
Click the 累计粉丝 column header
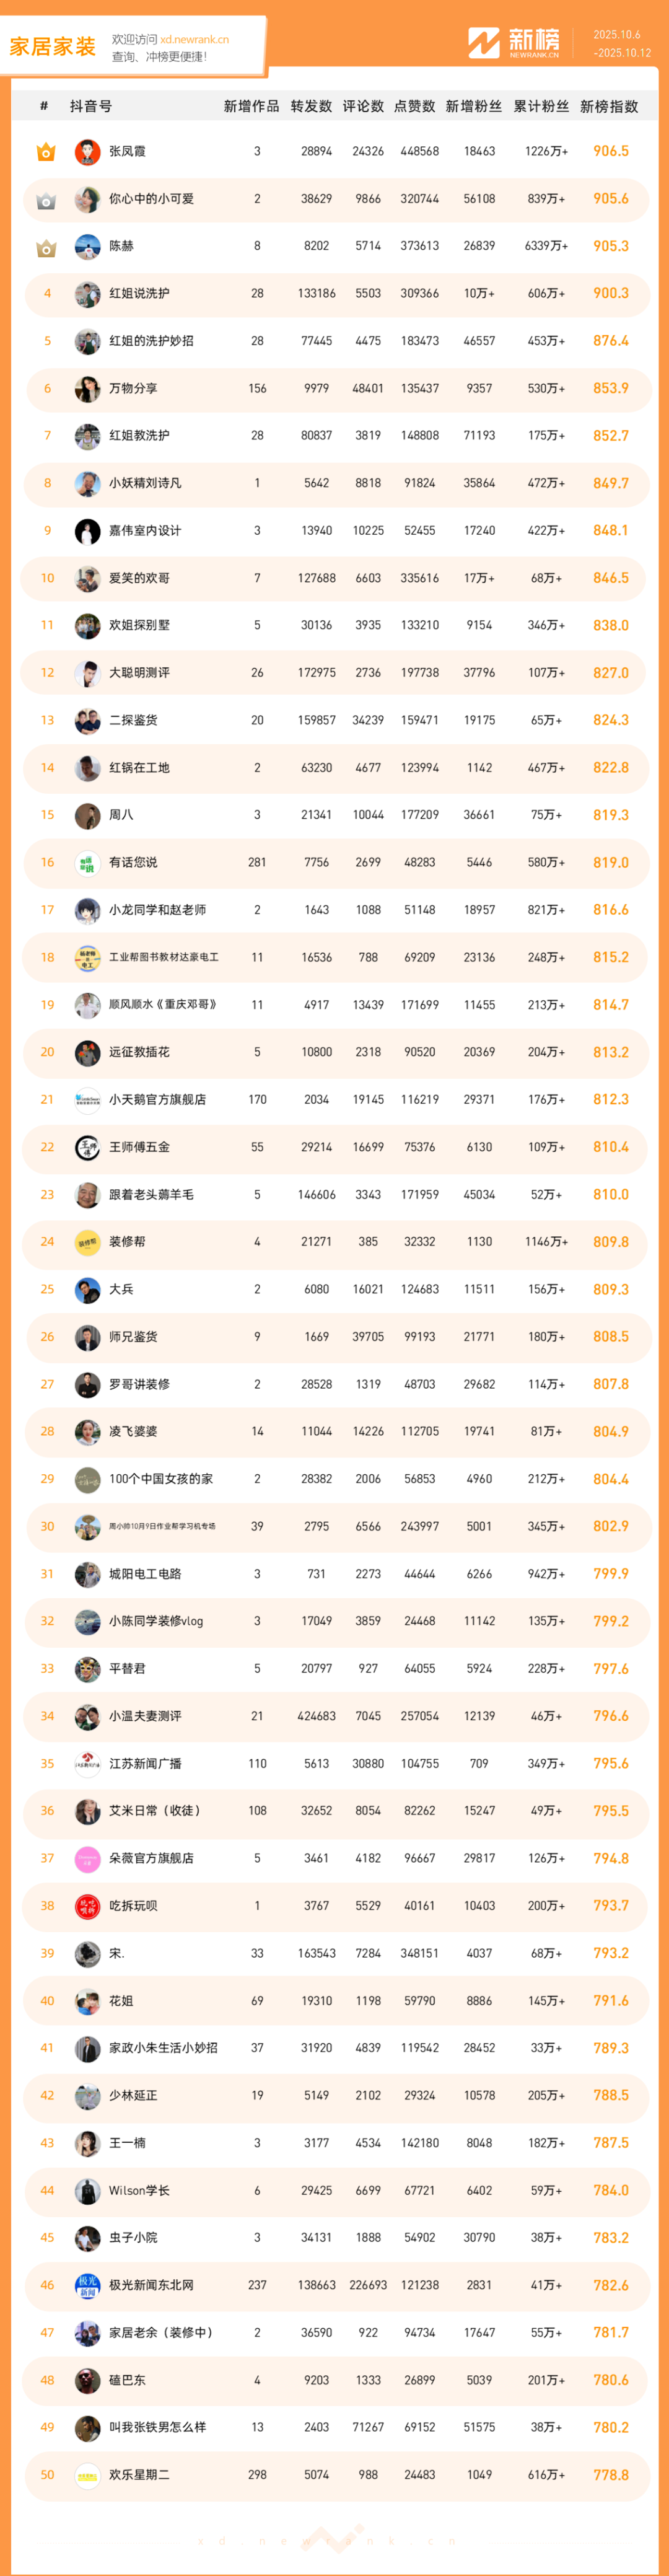[541, 107]
